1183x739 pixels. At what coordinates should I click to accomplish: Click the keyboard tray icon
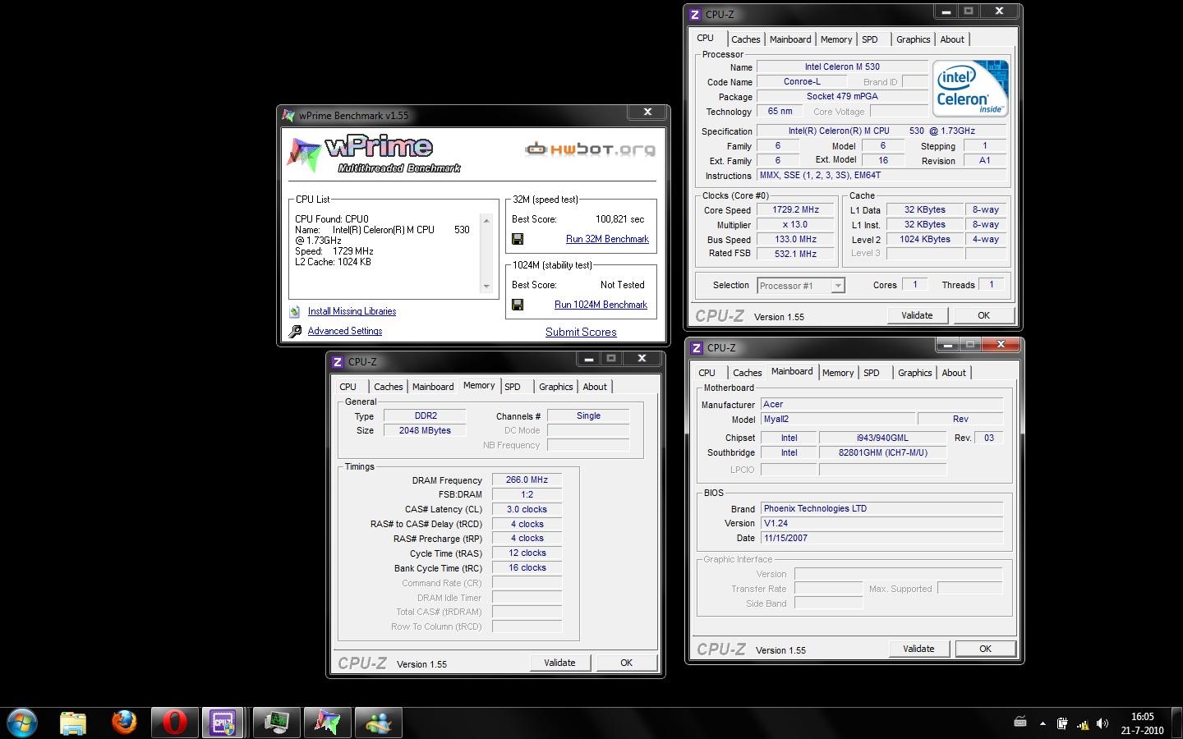pyautogui.click(x=1020, y=723)
